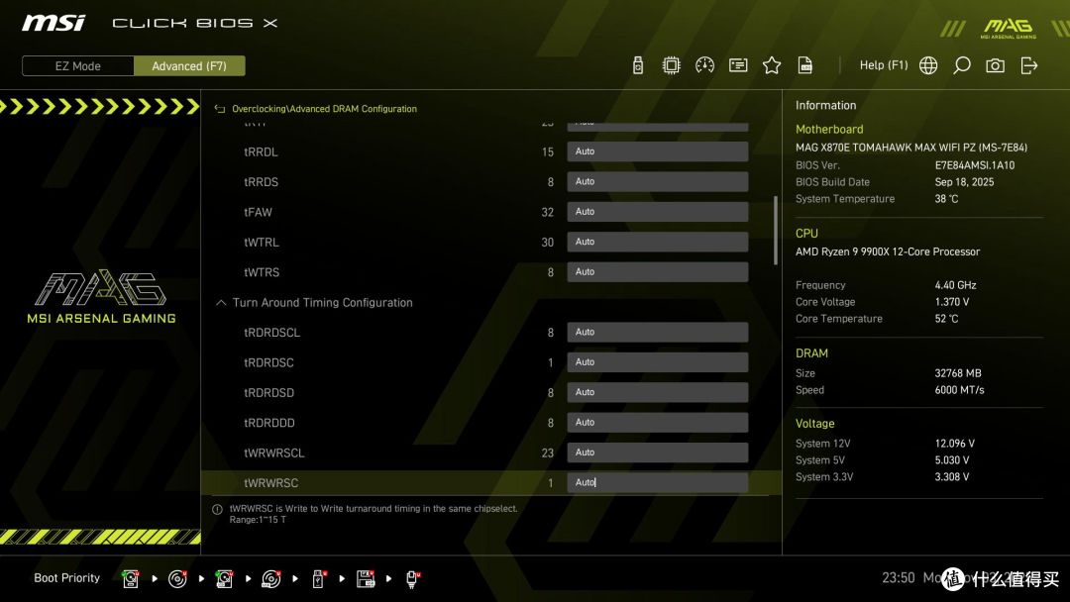Click AMD Ryzen 9 9900X processor name
1070x602 pixels.
888,251
